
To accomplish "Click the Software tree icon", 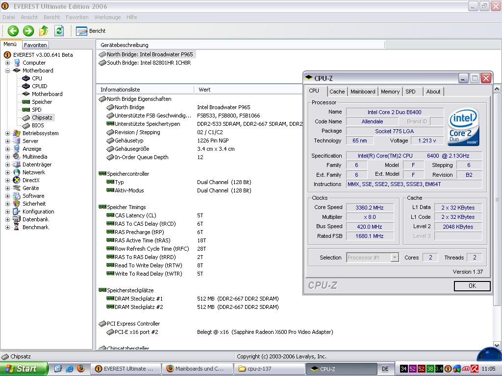I will 17,196.
